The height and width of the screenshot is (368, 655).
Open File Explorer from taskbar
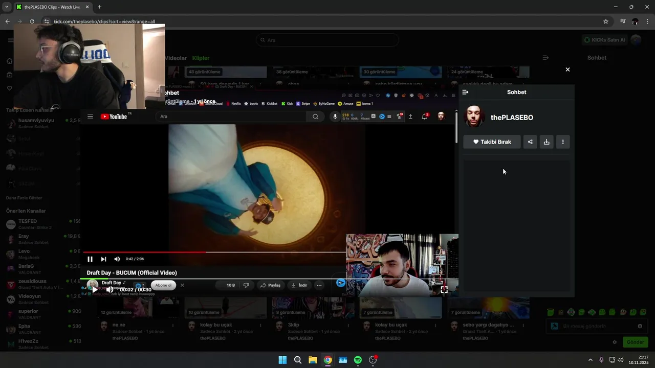(x=313, y=360)
